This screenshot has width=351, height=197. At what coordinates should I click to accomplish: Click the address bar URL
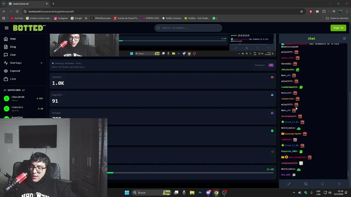[x=51, y=11]
